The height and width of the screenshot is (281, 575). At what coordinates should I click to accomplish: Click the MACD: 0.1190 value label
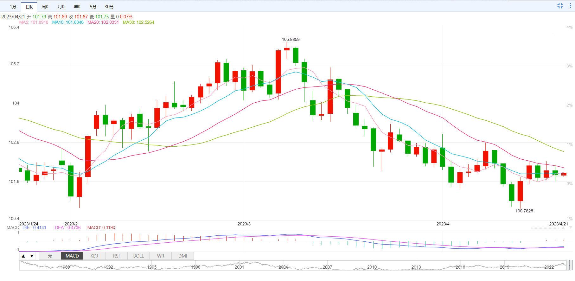coord(101,227)
